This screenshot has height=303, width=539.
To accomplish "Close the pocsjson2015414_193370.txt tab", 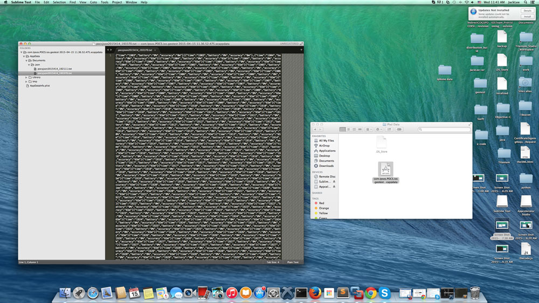I will (155, 50).
